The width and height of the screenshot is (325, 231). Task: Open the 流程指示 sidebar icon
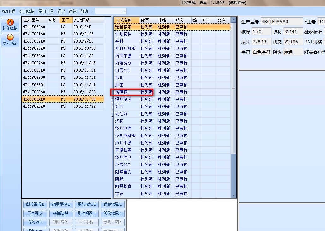click(10, 40)
